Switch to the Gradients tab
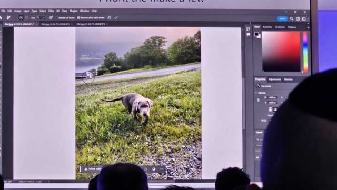 [x=280, y=27]
